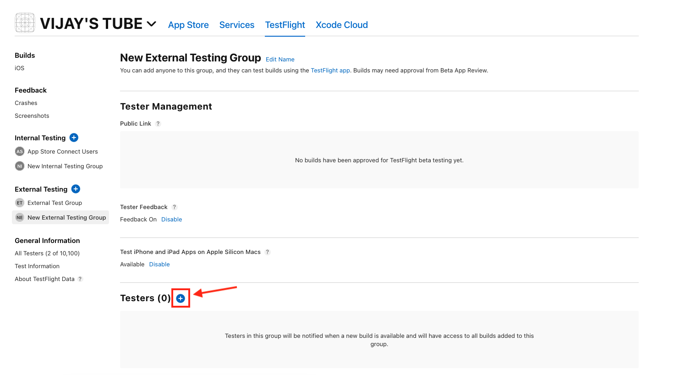
Task: Add a new Internal Testing group
Action: click(x=74, y=138)
